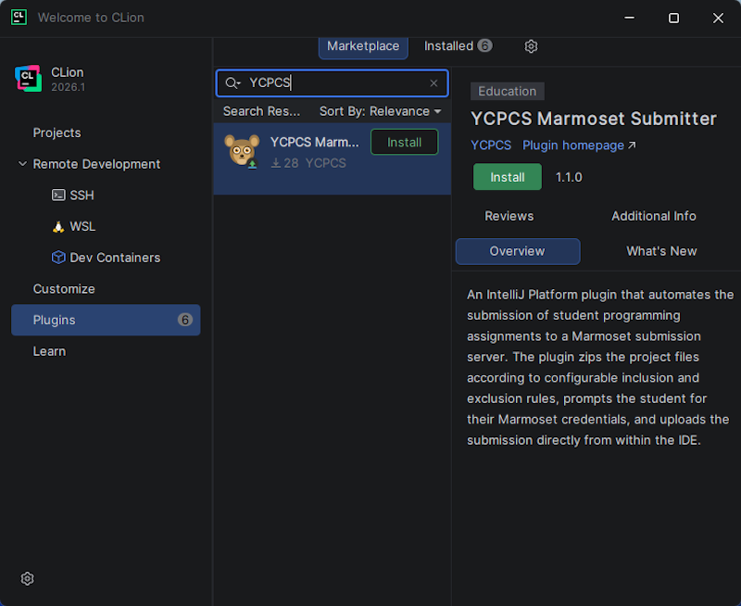Image resolution: width=741 pixels, height=606 pixels.
Task: Select the YCPCS Marm... search result
Action: [x=333, y=158]
